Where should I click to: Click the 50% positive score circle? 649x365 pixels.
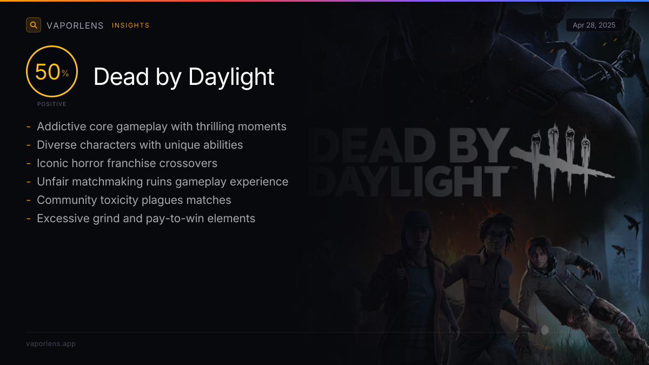52,72
